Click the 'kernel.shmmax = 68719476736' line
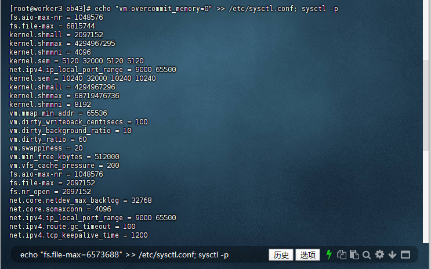 [x=64, y=96]
